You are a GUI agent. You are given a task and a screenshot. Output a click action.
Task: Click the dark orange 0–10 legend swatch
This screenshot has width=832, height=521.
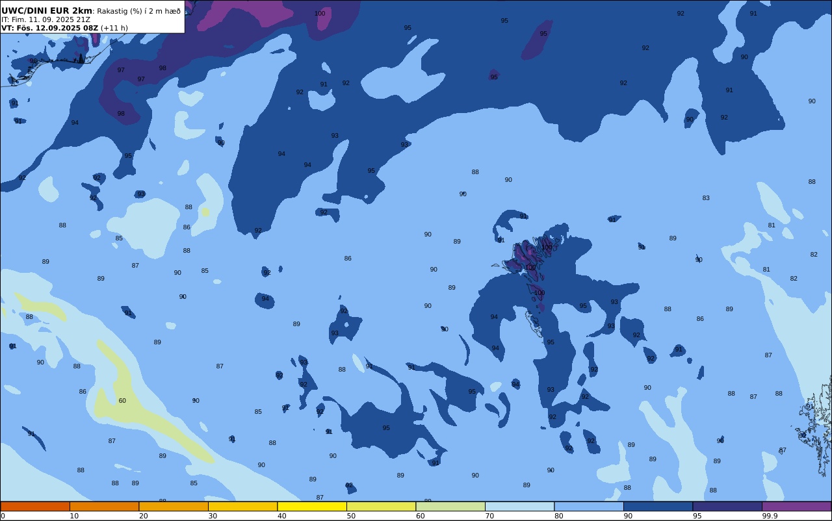point(35,506)
